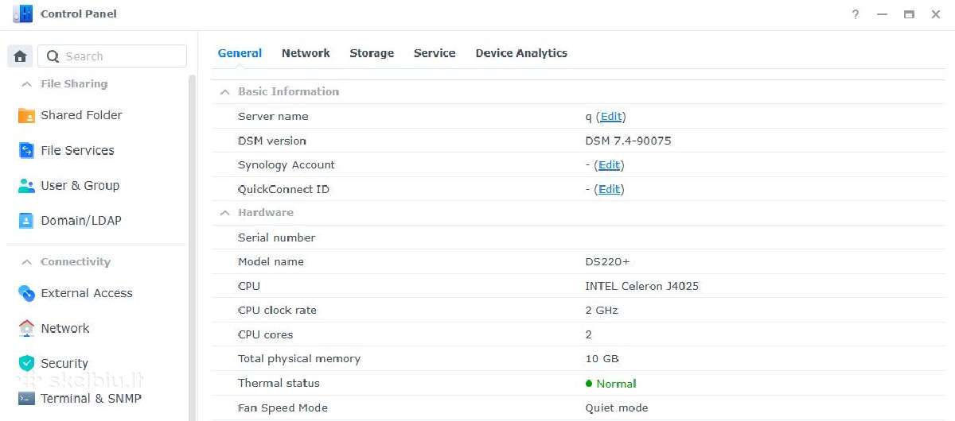
Task: Click the Quiet mode fan speed value
Action: pos(616,407)
